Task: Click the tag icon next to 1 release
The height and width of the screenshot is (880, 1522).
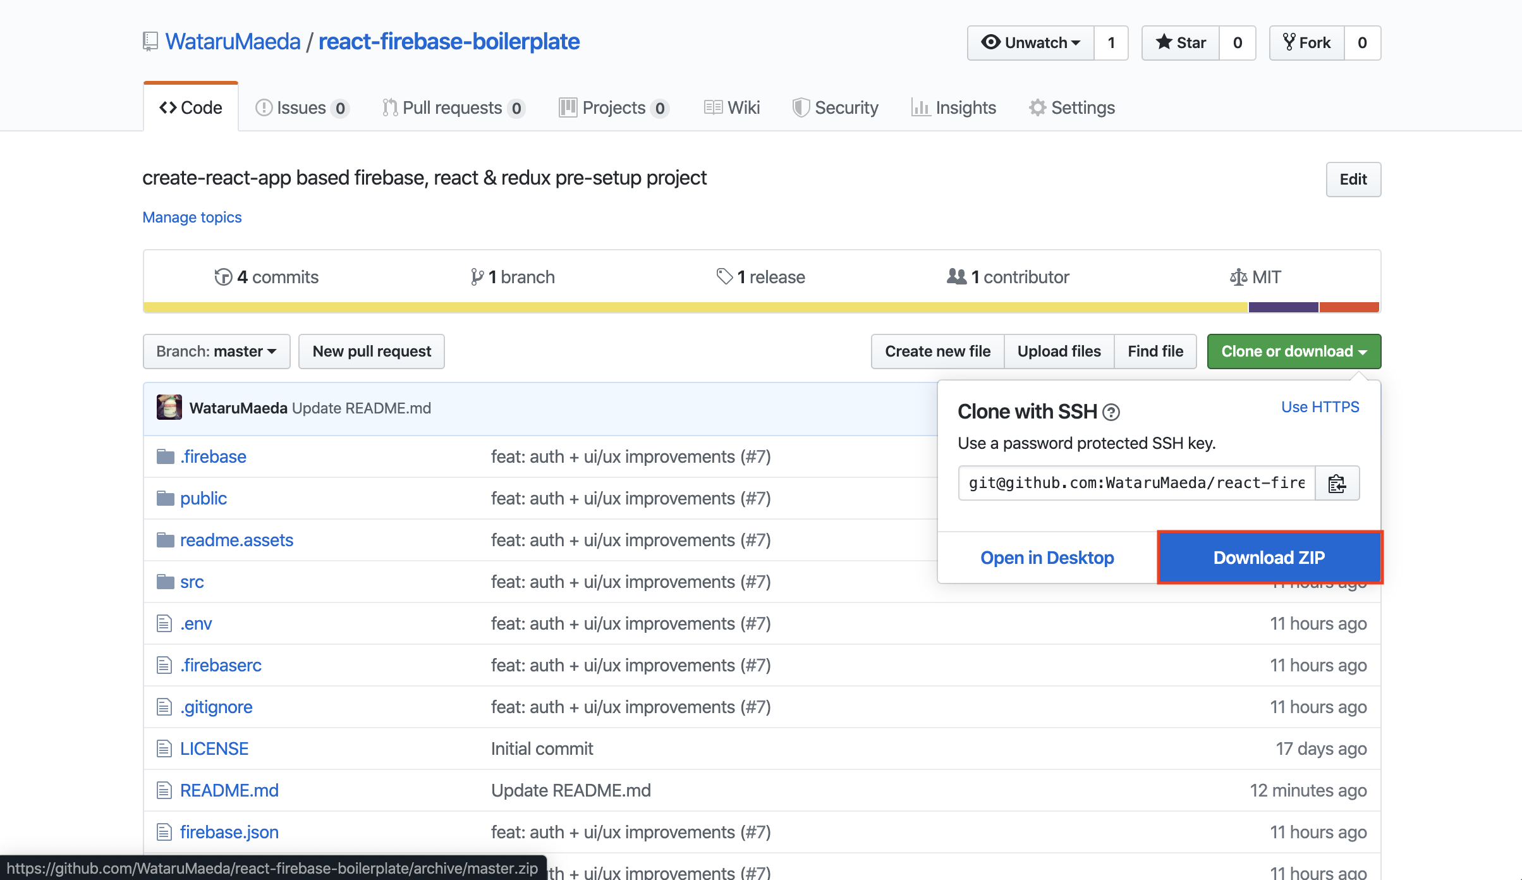Action: pos(724,276)
